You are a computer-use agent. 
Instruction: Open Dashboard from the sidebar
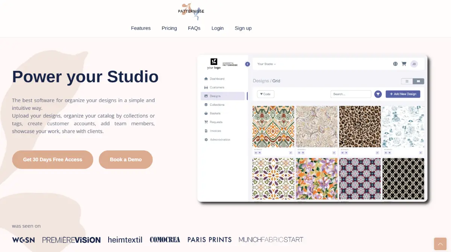click(217, 79)
